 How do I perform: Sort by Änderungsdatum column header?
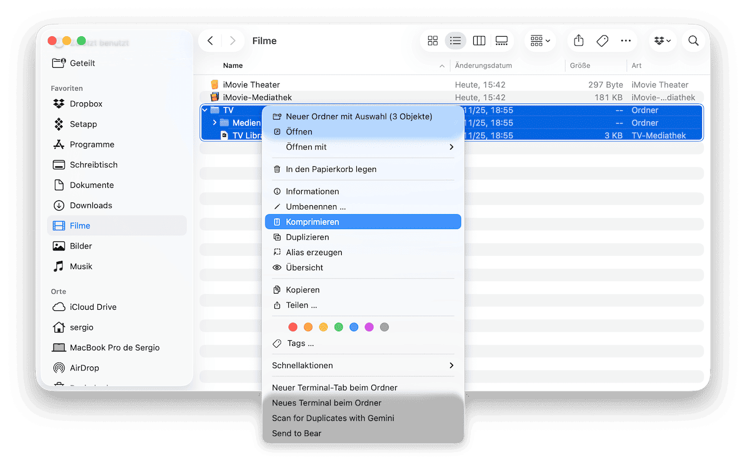click(x=483, y=66)
